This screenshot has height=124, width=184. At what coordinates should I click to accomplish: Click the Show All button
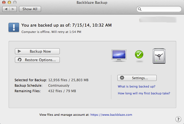(x=30, y=9)
